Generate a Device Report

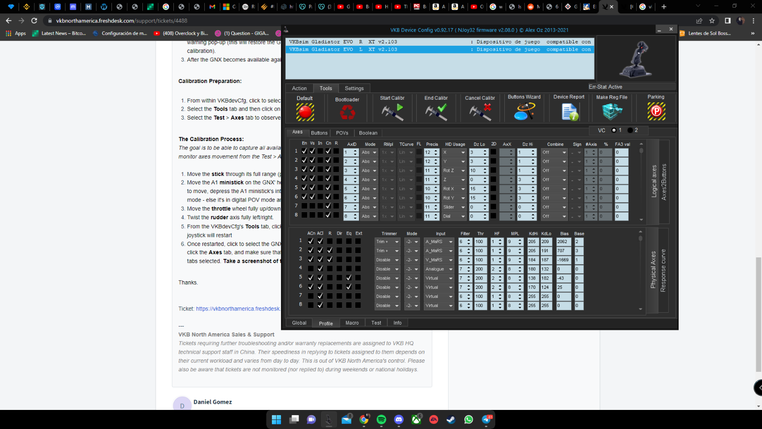click(x=569, y=112)
